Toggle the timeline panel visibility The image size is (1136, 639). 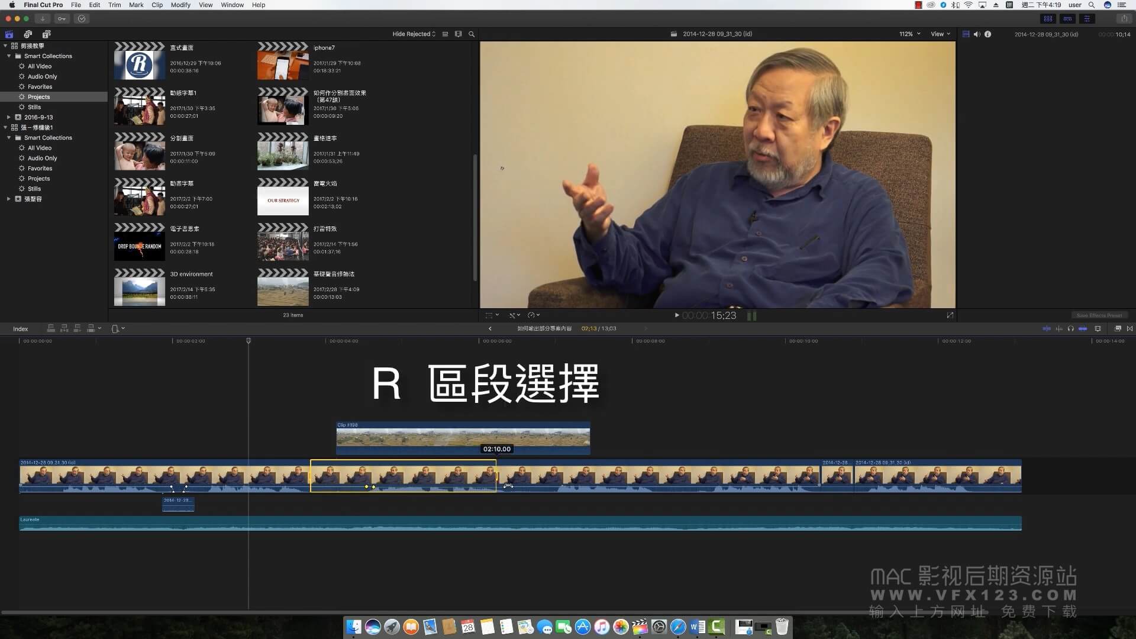[1067, 18]
